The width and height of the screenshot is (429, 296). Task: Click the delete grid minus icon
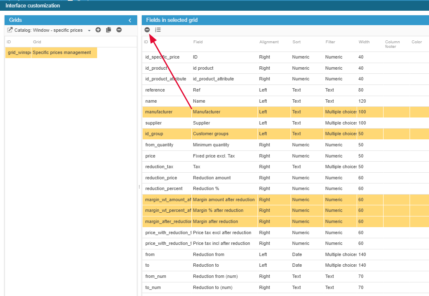pyautogui.click(x=119, y=30)
